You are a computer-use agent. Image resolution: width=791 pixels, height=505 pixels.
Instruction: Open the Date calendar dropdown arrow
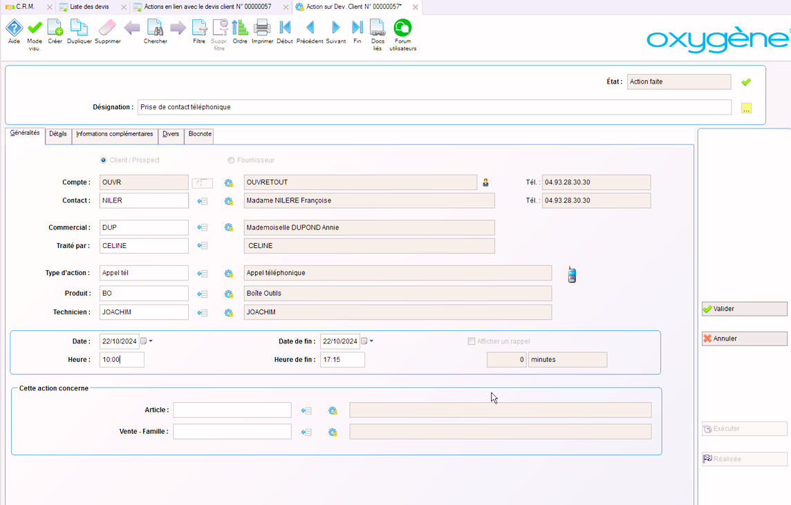(x=151, y=341)
